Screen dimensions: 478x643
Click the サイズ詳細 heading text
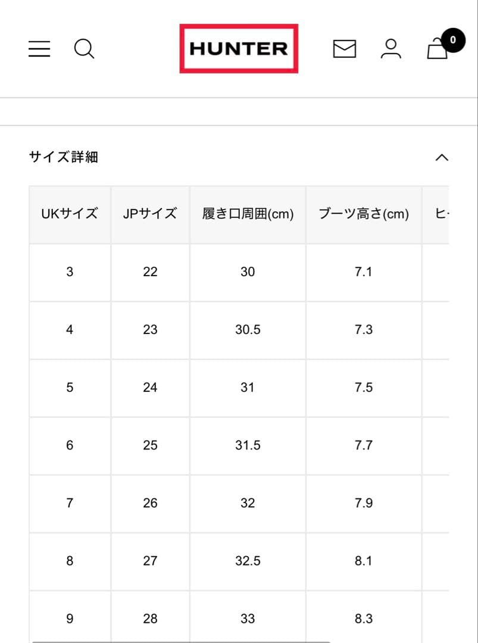tap(64, 157)
